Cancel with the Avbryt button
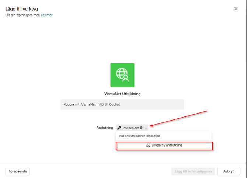 click(229, 171)
